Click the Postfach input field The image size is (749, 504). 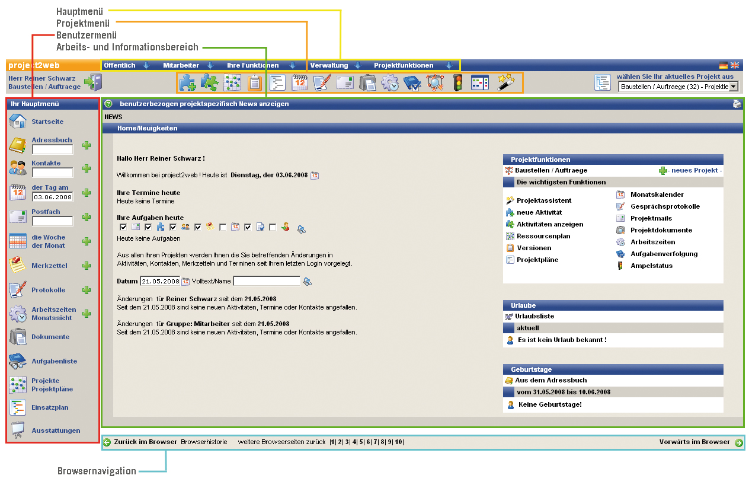coord(53,221)
